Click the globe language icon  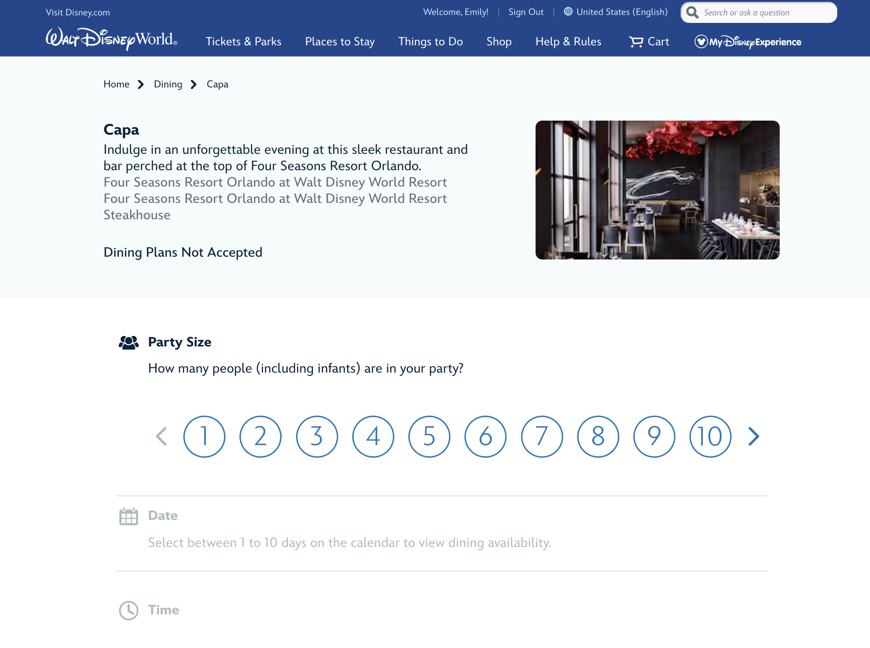[568, 12]
